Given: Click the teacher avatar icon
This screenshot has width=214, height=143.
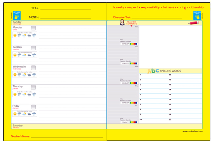Looking at the screenshot, I should [x=122, y=22].
